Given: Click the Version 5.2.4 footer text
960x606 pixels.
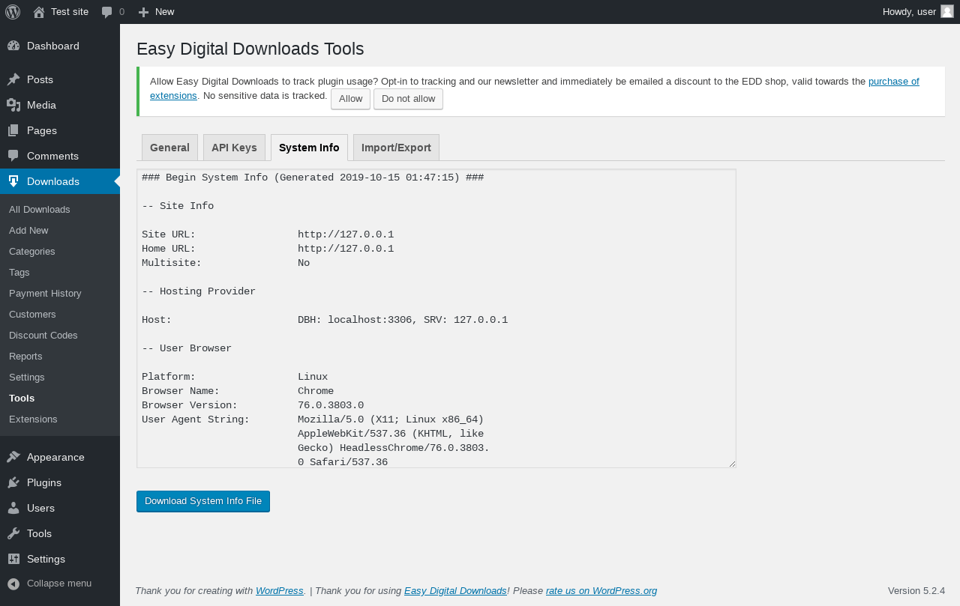Looking at the screenshot, I should [916, 590].
